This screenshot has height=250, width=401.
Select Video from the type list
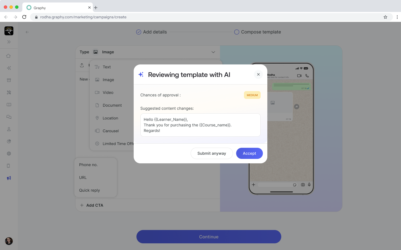tap(108, 92)
